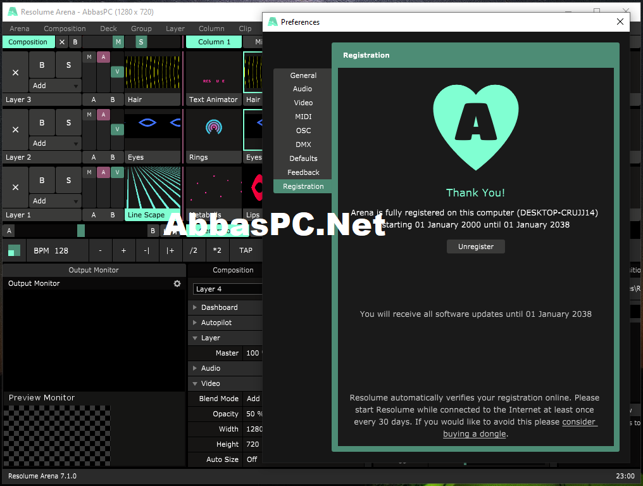
Task: Select DMX in Preferences sidebar
Action: [303, 144]
